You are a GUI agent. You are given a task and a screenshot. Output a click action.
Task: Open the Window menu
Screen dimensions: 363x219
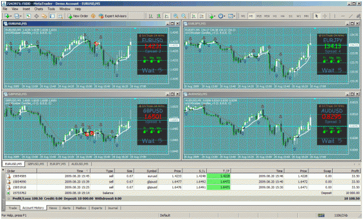click(x=64, y=9)
